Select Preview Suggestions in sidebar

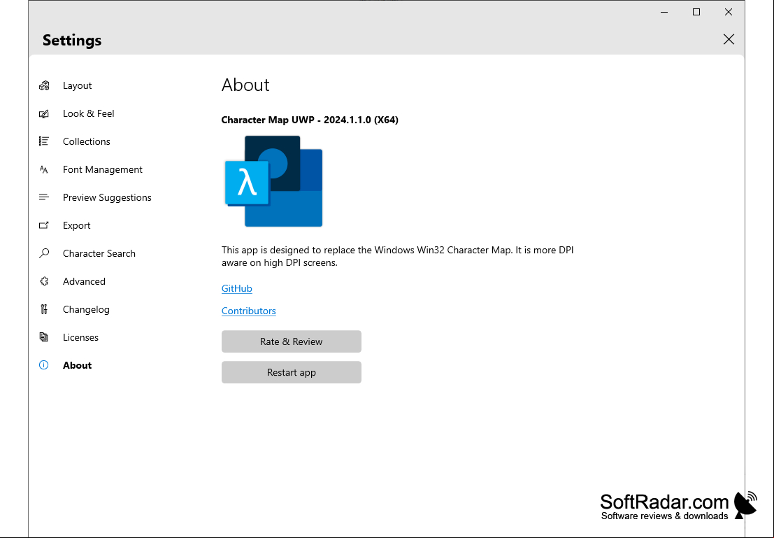[107, 197]
